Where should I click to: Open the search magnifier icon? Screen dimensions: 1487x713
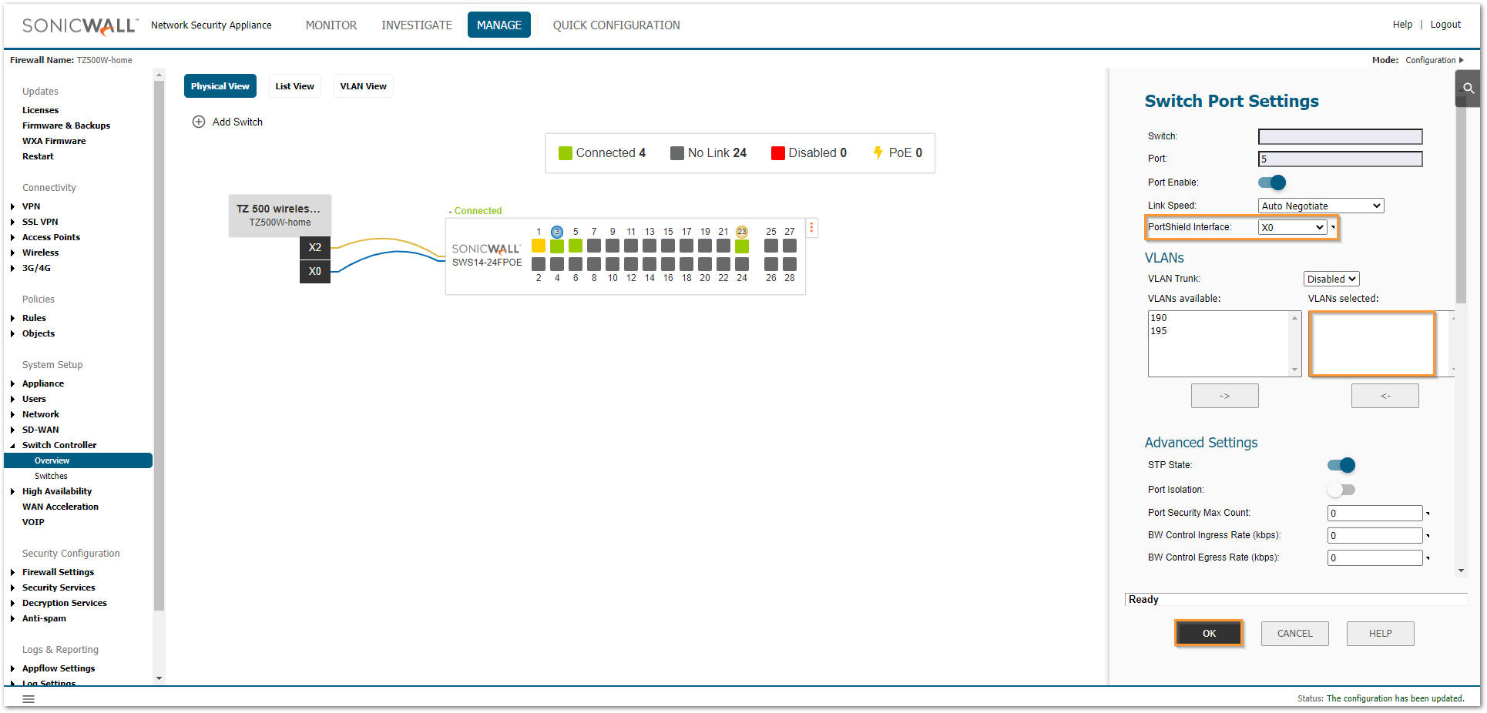pos(1469,89)
